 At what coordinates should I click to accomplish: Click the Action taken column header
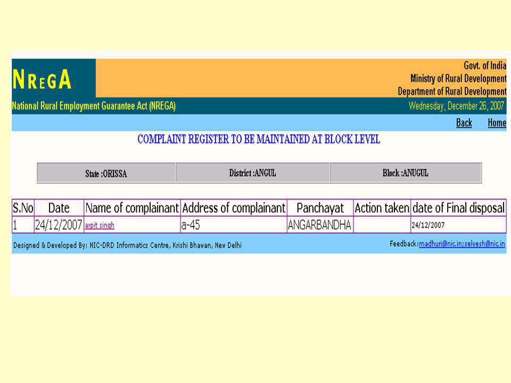tap(382, 208)
